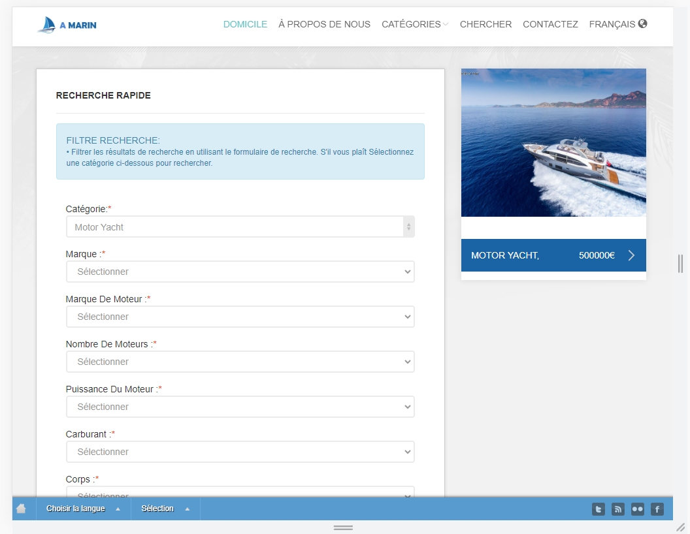Click the corner resize grip at bottom right

[x=681, y=527]
